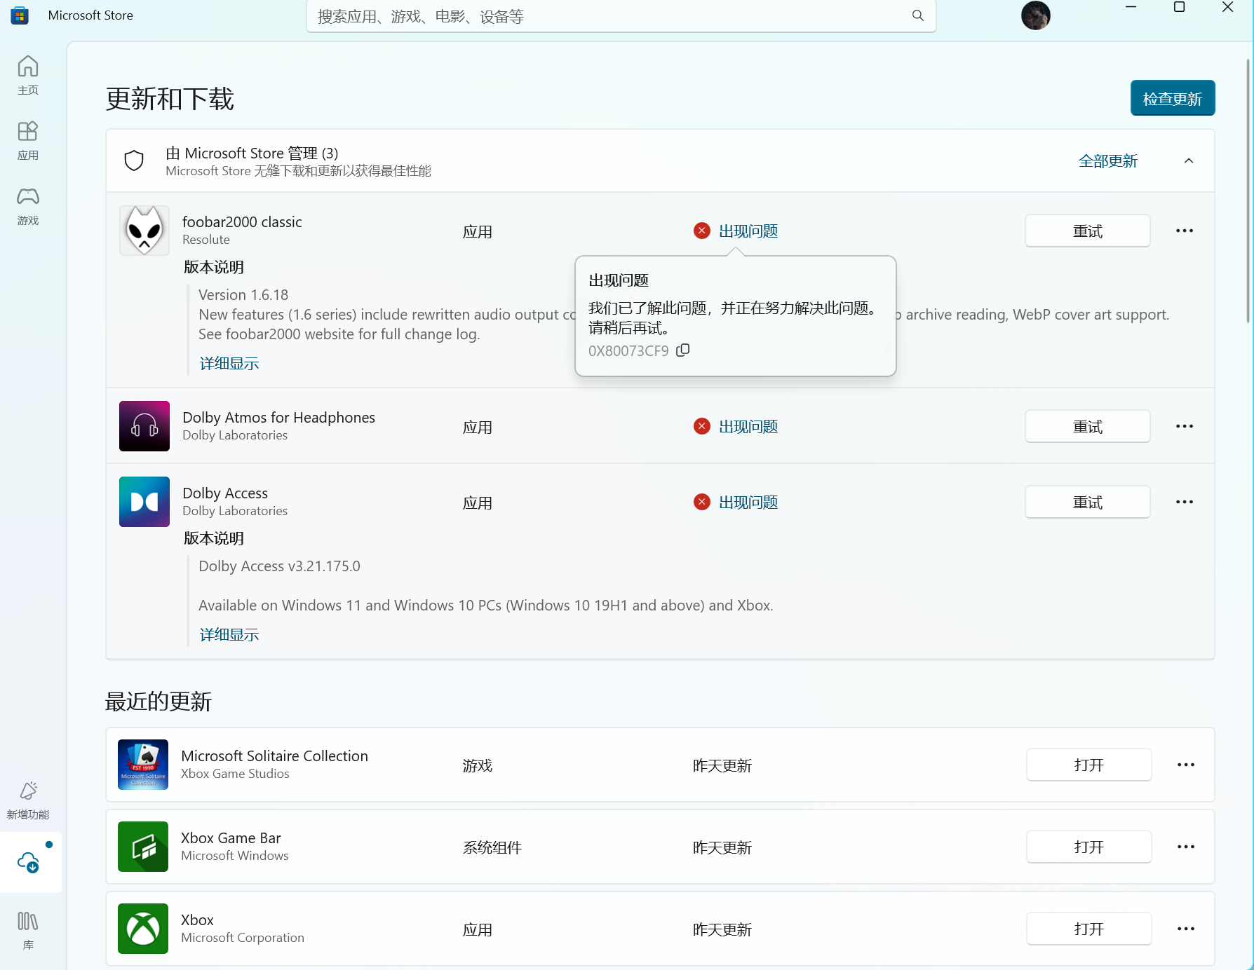This screenshot has width=1254, height=970.
Task: Open the more options menu for Dolby Atmos
Action: [x=1184, y=426]
